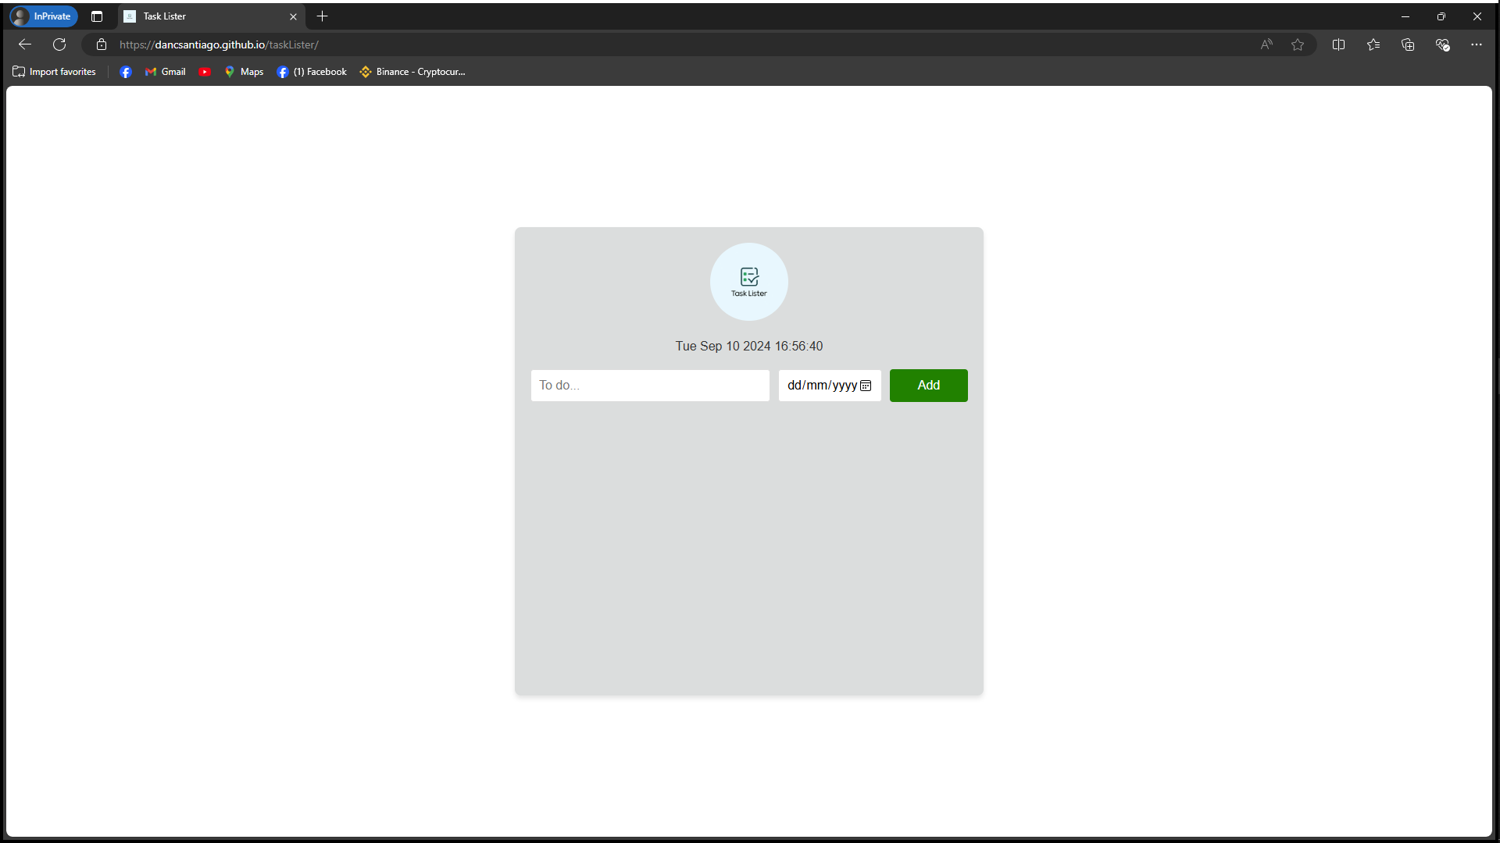The width and height of the screenshot is (1500, 843).
Task: Open Settings and more ellipsis menu
Action: 1476,44
